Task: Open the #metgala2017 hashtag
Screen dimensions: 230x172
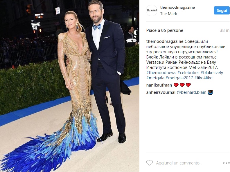Action: (179, 78)
